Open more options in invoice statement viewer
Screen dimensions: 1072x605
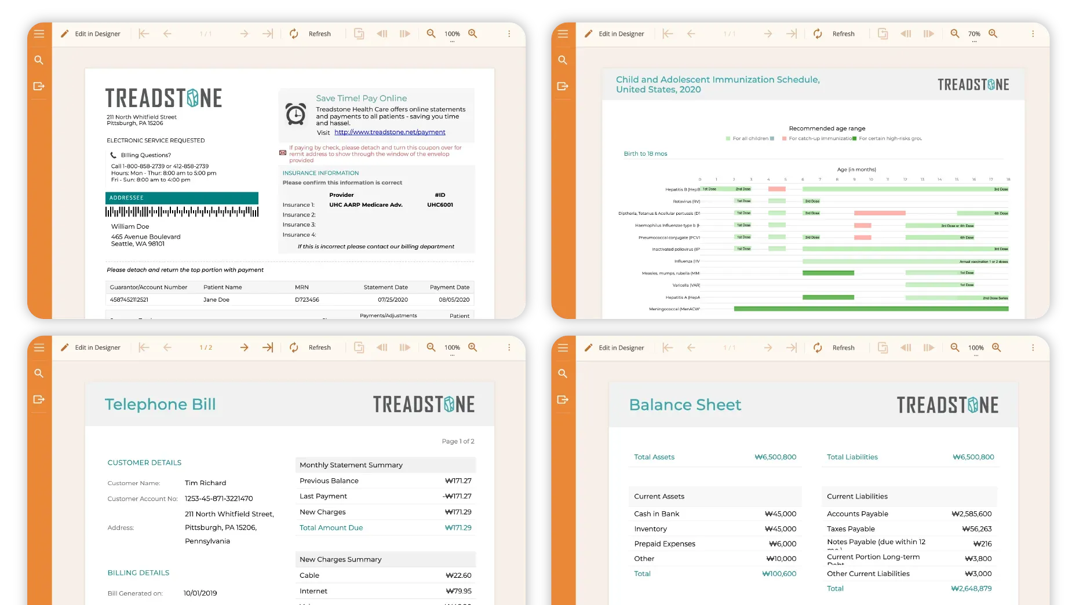(x=509, y=34)
